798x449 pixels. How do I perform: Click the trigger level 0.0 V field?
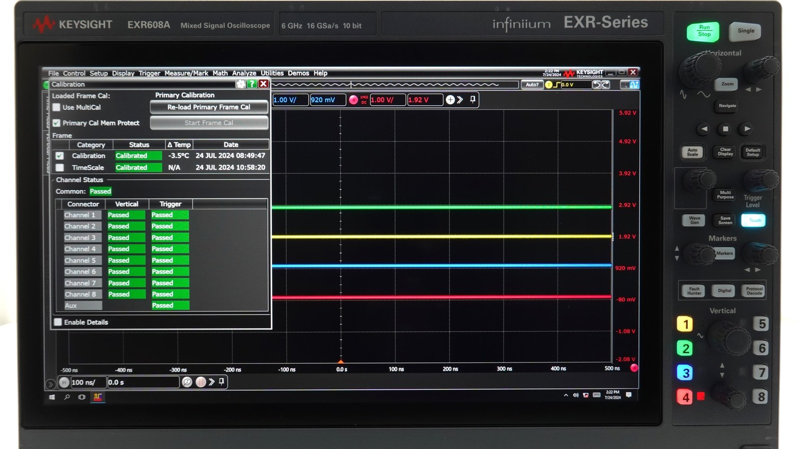(x=576, y=85)
